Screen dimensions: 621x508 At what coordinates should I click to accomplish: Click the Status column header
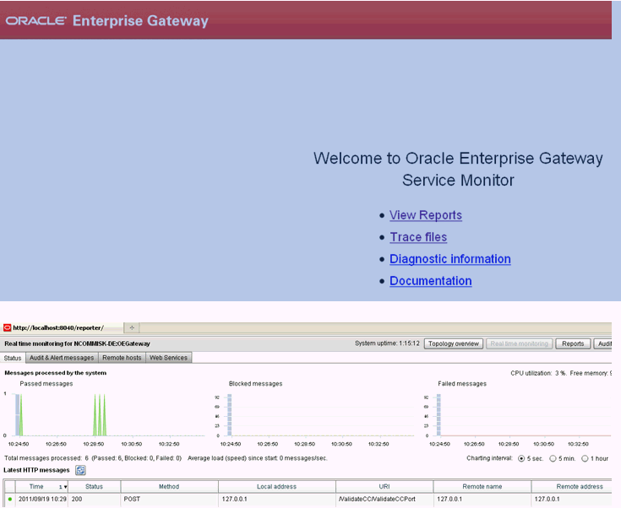tap(95, 487)
